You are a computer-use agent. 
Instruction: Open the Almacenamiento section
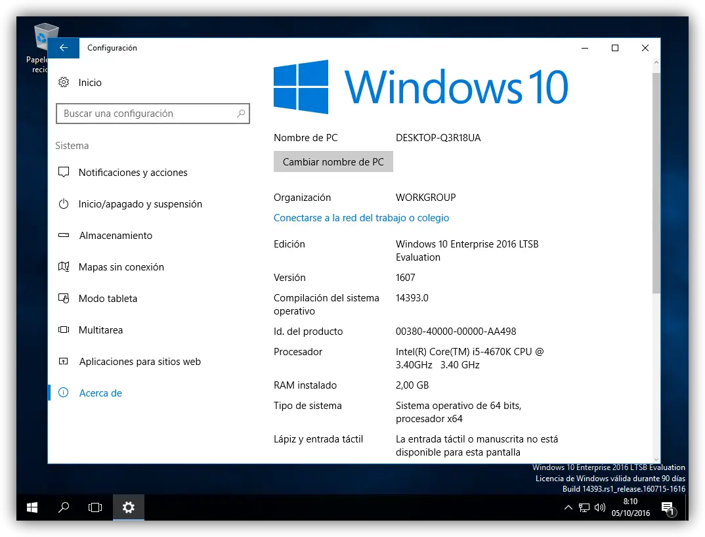pyautogui.click(x=116, y=236)
